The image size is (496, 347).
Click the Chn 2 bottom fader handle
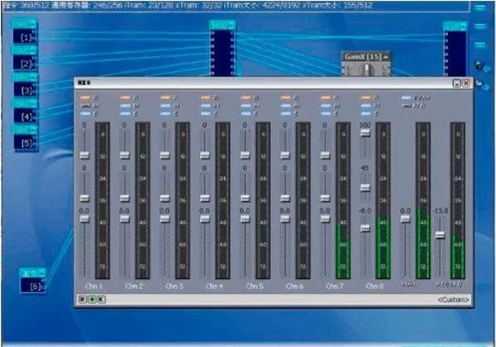pos(124,219)
